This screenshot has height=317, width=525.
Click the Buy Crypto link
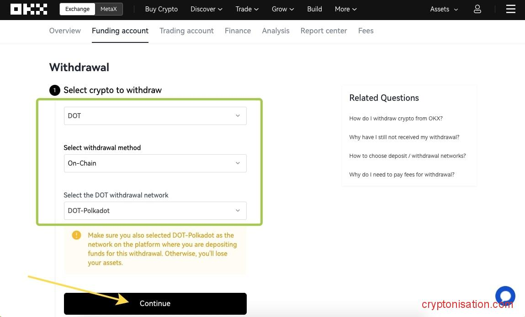(x=161, y=9)
